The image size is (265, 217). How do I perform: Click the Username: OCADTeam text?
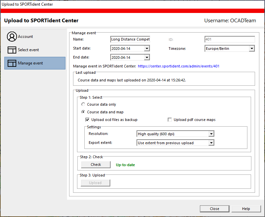pos(230,21)
